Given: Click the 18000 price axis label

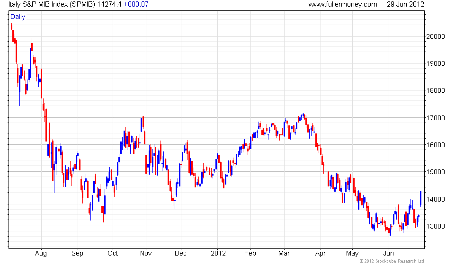Looking at the screenshot, I should (x=435, y=90).
